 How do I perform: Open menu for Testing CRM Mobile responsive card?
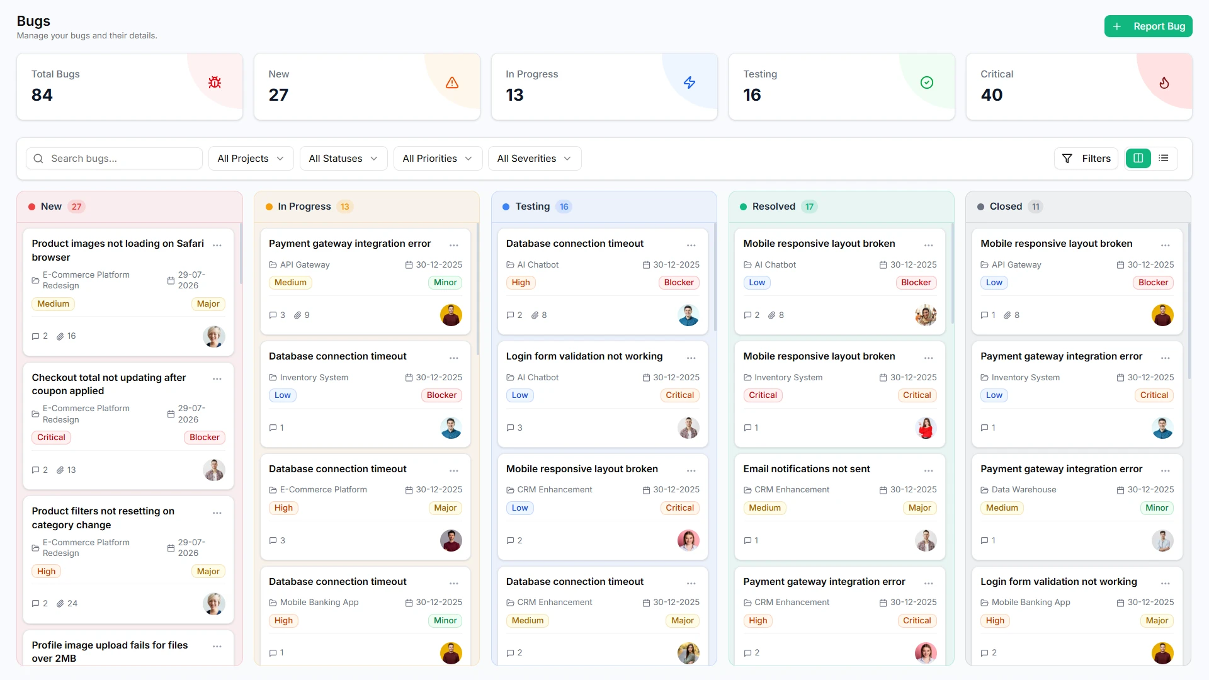click(x=691, y=470)
